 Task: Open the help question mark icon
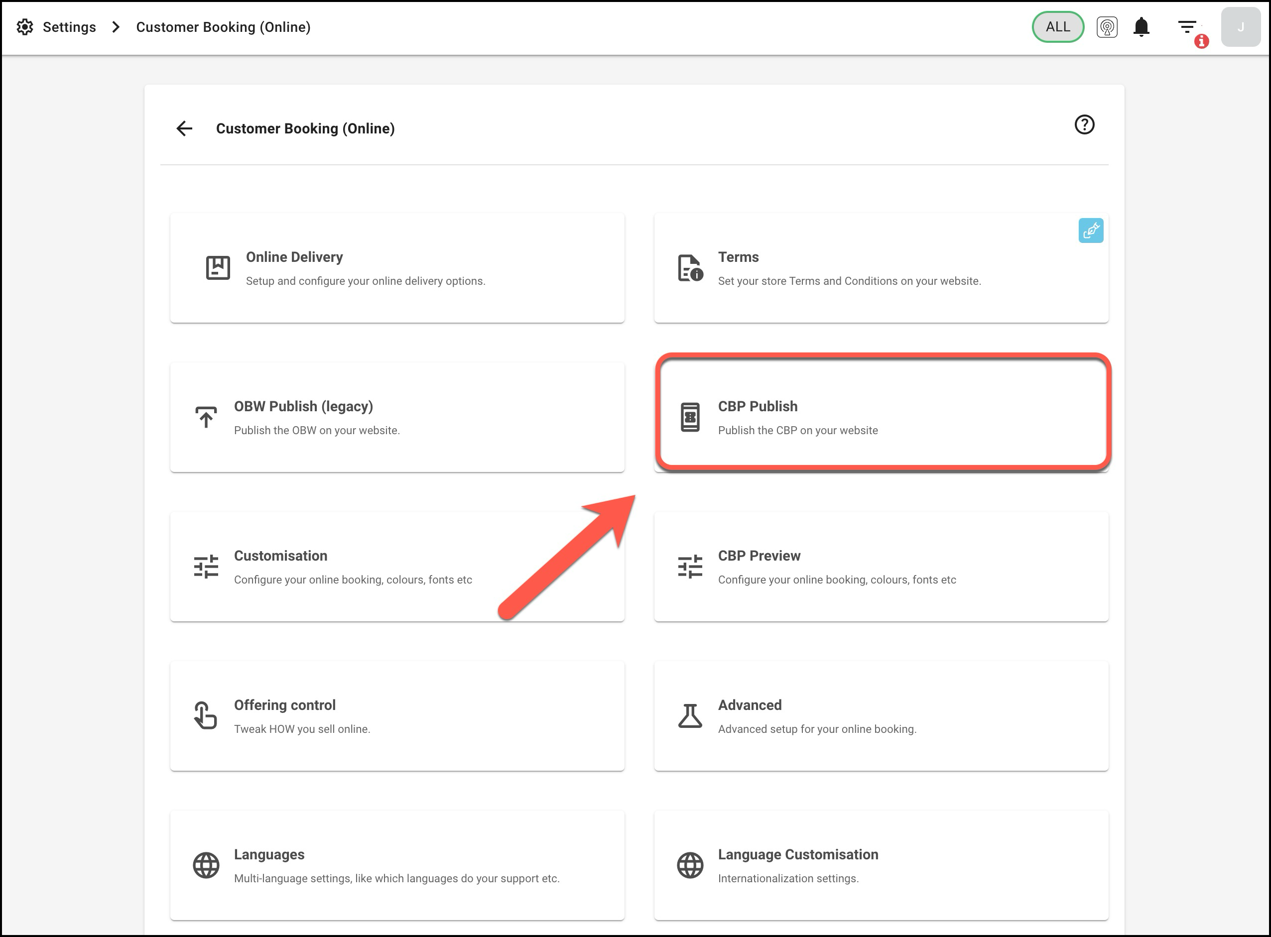[x=1084, y=125]
